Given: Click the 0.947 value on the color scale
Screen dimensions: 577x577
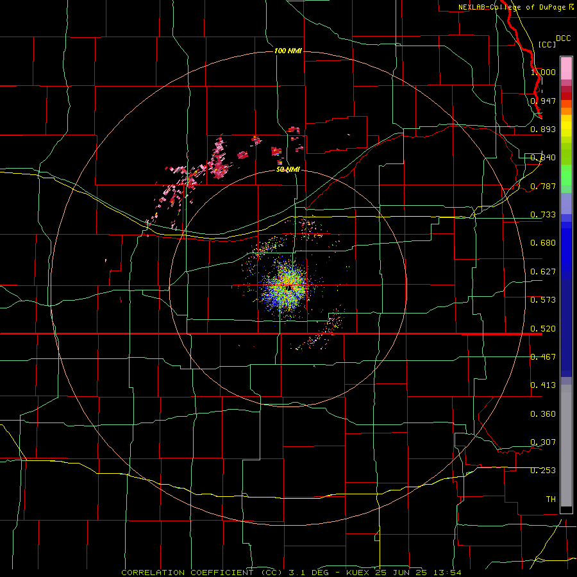Looking at the screenshot, I should 543,101.
